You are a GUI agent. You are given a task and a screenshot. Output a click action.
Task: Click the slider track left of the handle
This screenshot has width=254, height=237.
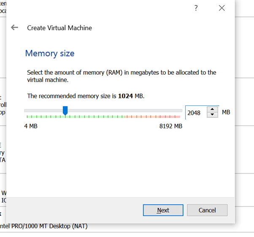pos(42,110)
